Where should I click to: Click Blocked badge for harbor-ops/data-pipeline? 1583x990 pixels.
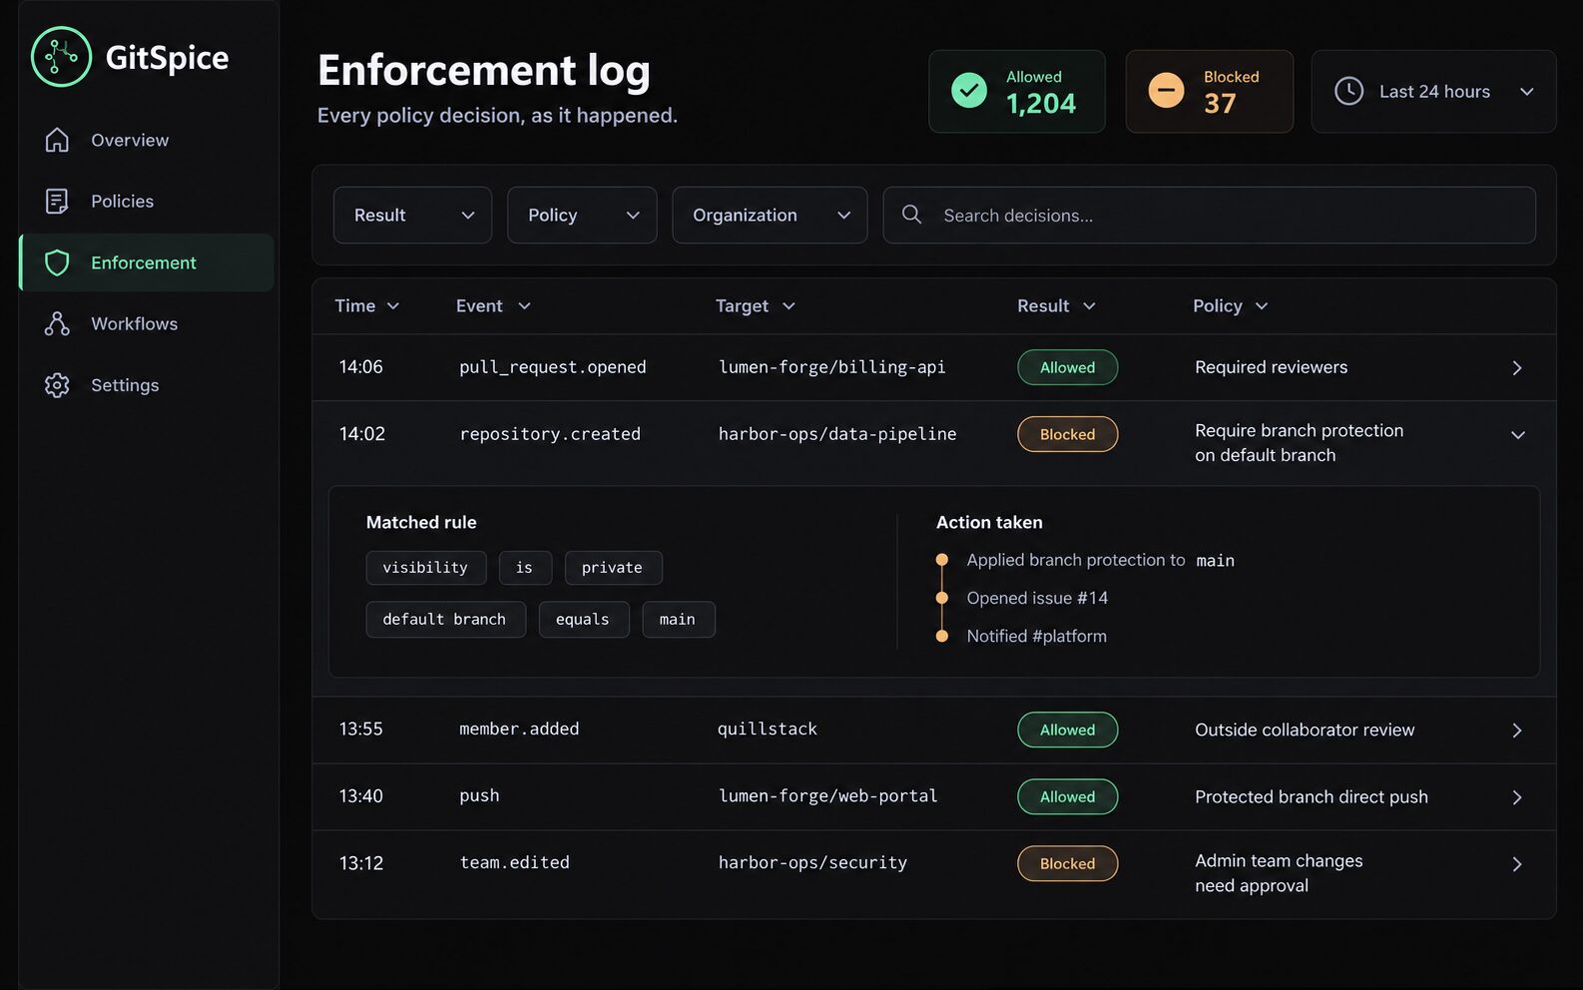[1067, 434]
